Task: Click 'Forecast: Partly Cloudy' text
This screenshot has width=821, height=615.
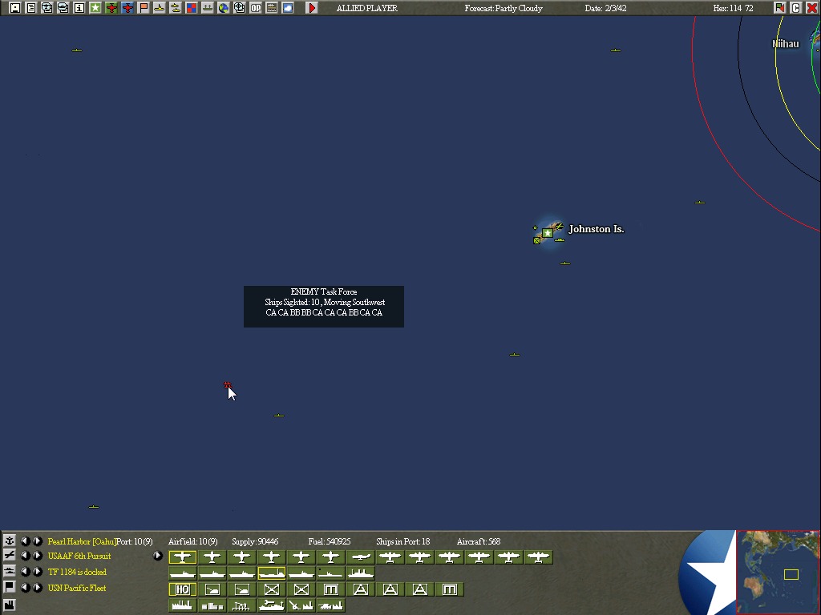Action: (504, 8)
